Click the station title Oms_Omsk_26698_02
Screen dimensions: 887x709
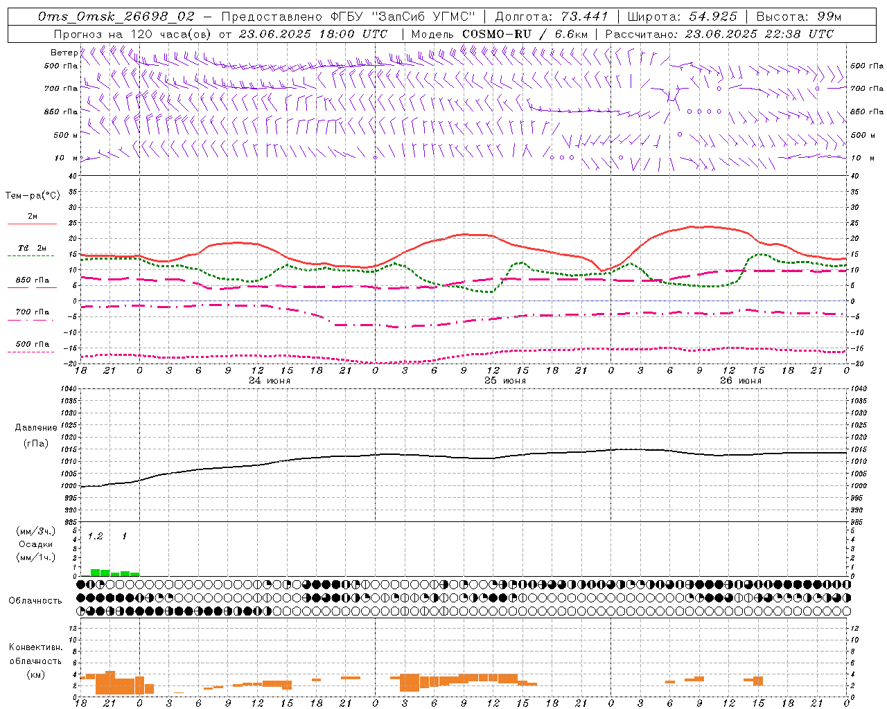click(116, 17)
